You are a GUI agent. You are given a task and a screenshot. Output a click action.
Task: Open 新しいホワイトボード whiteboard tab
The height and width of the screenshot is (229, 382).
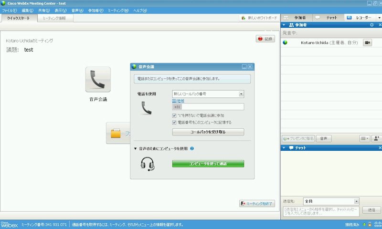pos(259,18)
